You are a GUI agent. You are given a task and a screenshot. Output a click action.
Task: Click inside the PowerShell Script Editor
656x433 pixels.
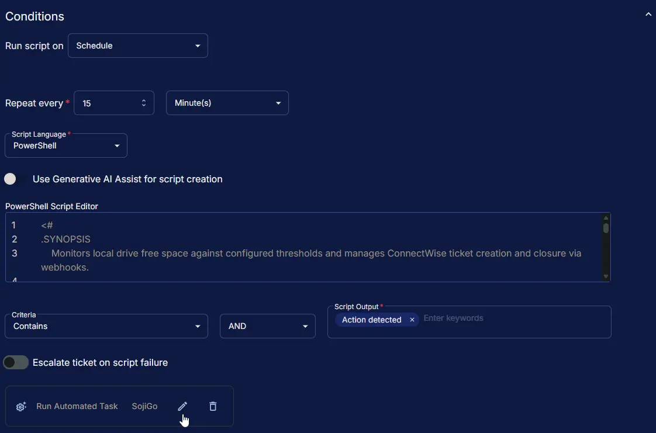(308, 247)
